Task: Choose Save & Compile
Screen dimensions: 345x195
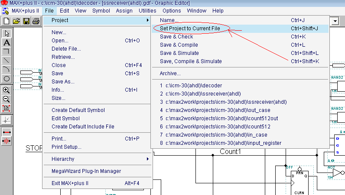Action: (x=240, y=45)
